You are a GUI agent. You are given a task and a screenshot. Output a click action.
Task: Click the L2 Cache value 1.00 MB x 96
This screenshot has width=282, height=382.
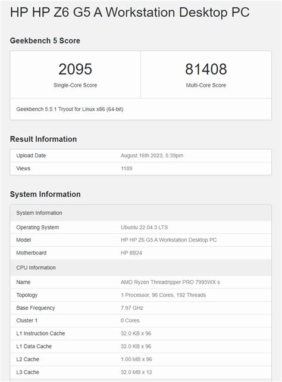(136, 359)
